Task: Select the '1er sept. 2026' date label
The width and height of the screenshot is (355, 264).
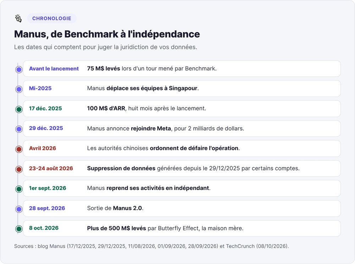Action: (48, 188)
